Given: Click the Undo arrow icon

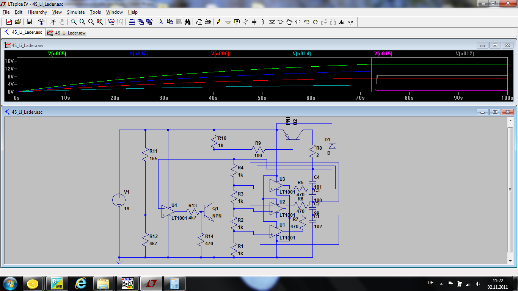Looking at the screenshot, I should click(x=307, y=22).
